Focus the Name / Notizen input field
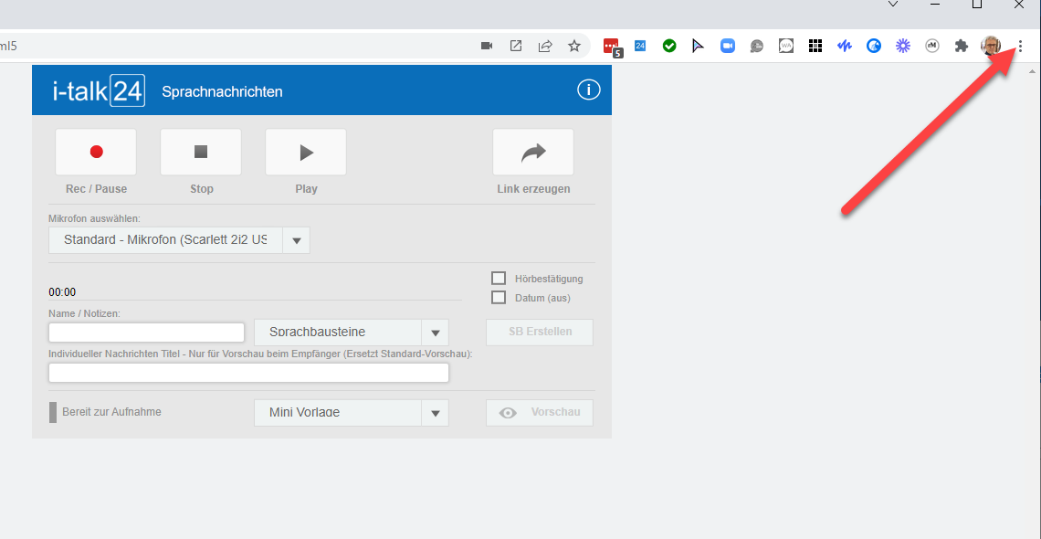The image size is (1041, 539). click(x=147, y=333)
